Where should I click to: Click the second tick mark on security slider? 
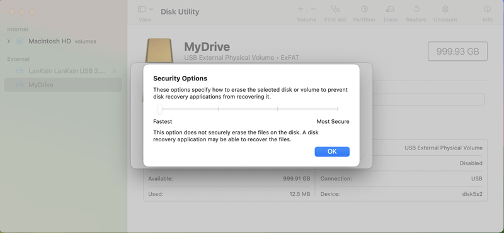tap(218, 109)
